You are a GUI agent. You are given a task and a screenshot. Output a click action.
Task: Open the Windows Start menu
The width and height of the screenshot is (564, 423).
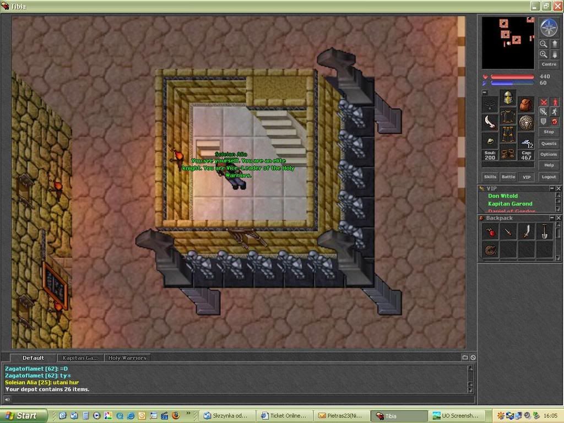pos(23,415)
